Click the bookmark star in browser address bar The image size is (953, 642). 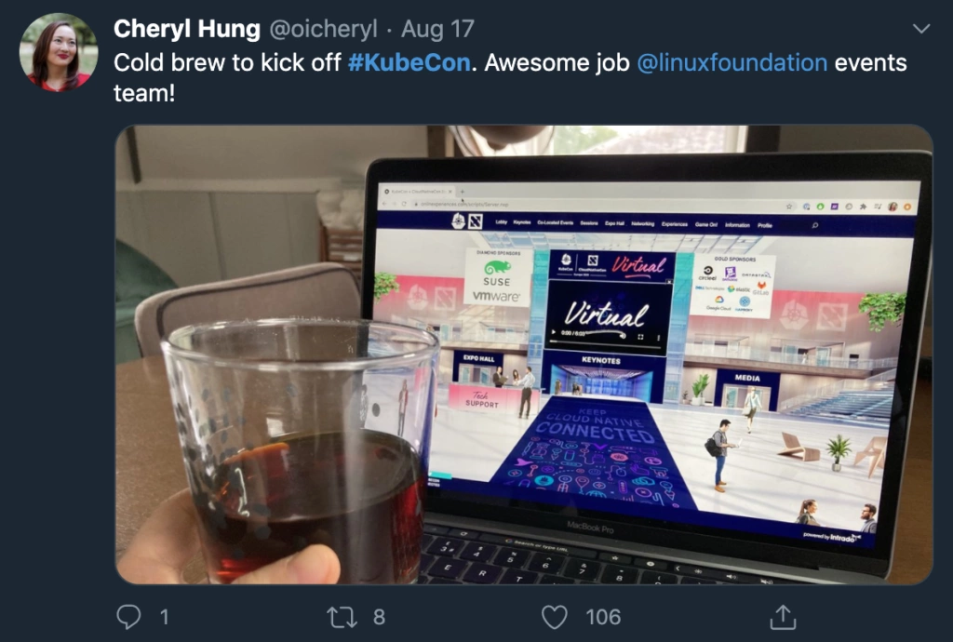pyautogui.click(x=789, y=207)
